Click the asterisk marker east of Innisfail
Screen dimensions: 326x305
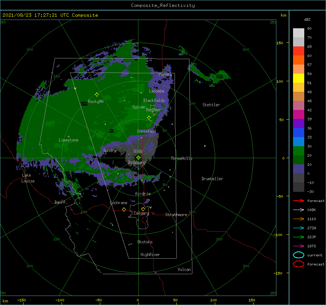172,124
